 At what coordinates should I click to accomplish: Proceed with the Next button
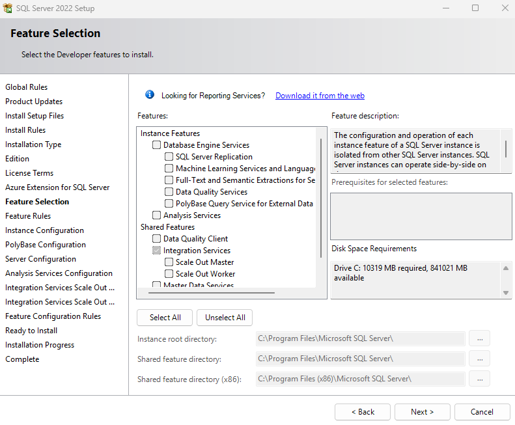(423, 412)
